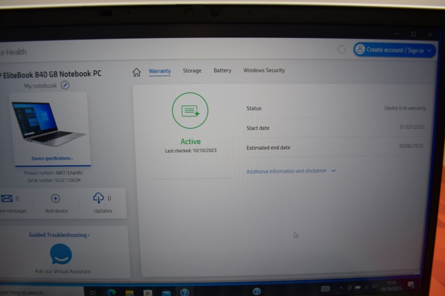This screenshot has width=445, height=296.
Task: Maximize the HP Support Assistant window
Action: coord(413,34)
